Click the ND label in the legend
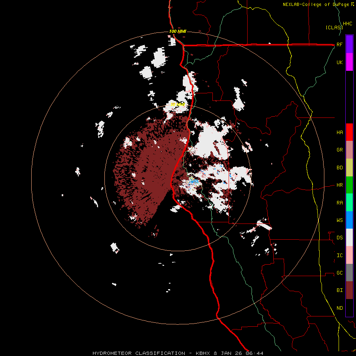Screen dimensions: 356x356 (340, 308)
